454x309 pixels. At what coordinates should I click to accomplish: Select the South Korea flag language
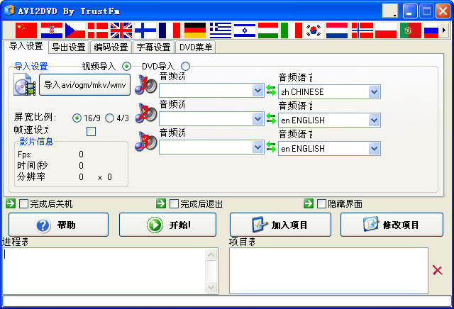(x=314, y=30)
